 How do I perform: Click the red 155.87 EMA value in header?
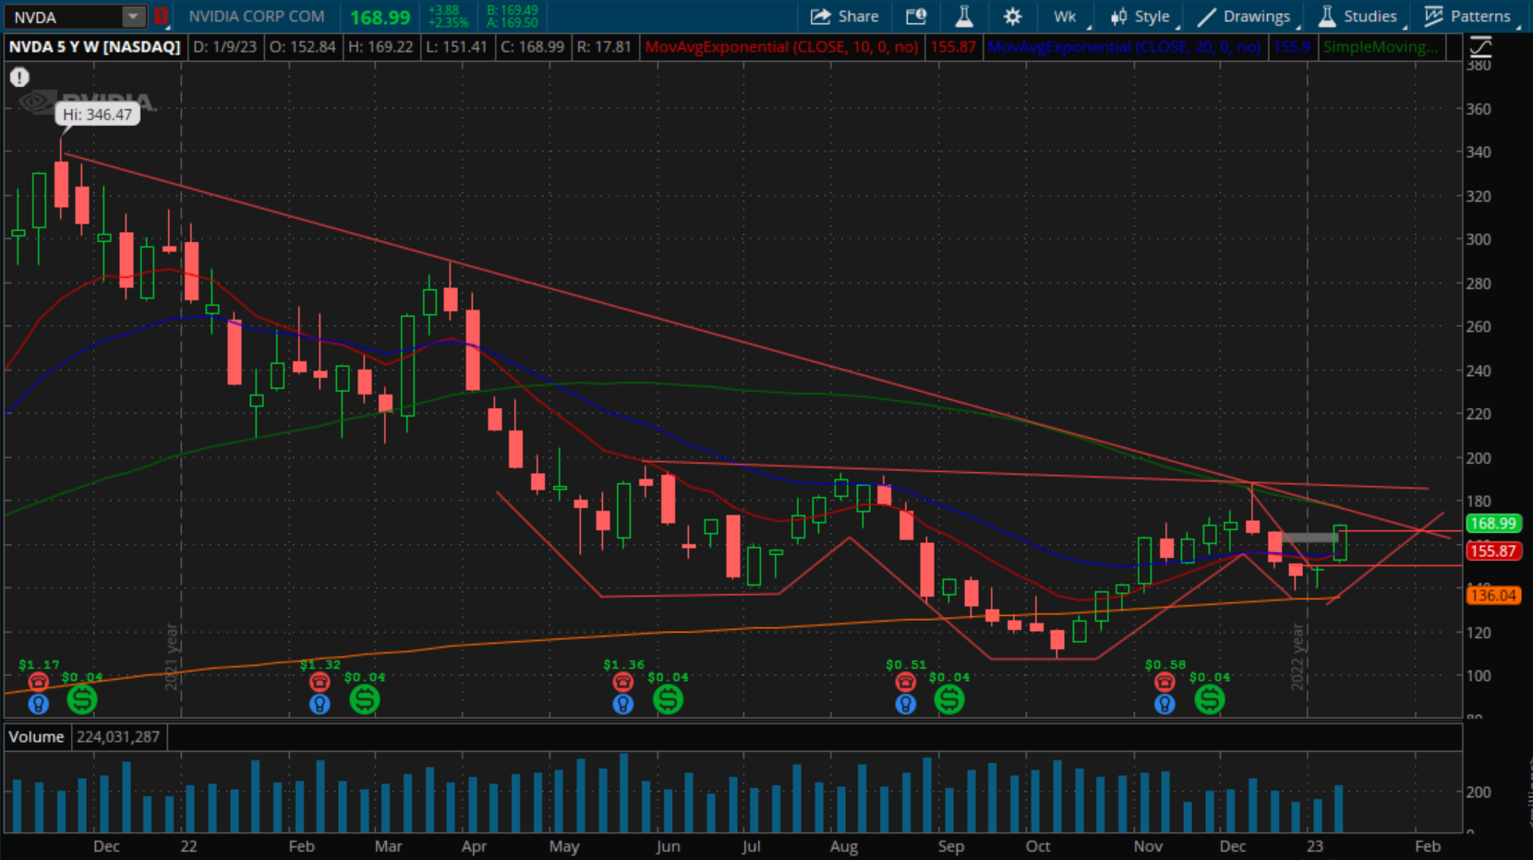point(953,47)
